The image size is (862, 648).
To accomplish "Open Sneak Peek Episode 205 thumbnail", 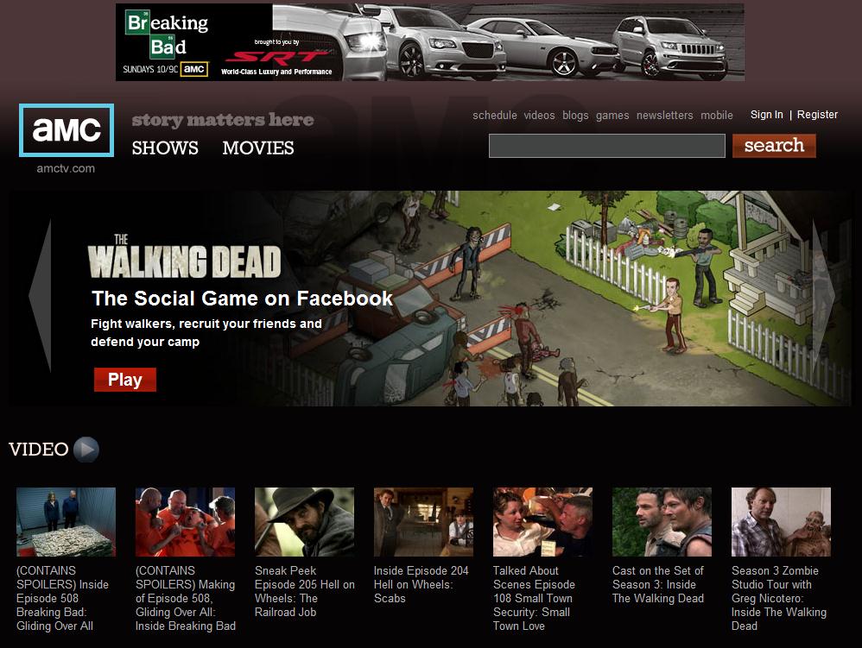I will [305, 522].
